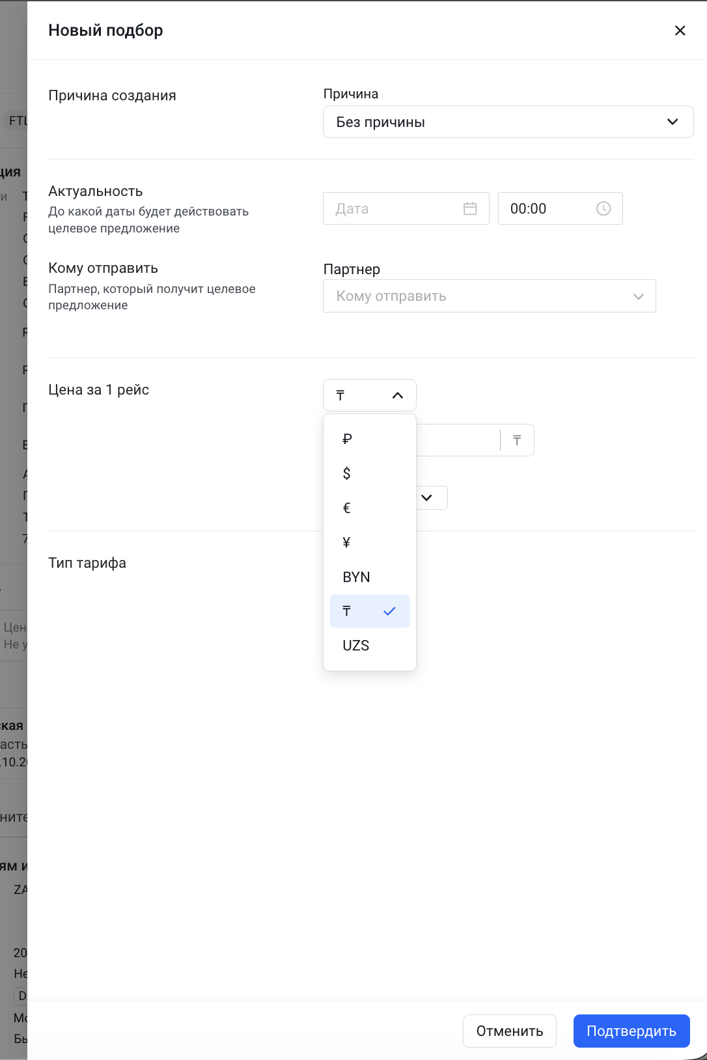Click the 00:00 time input
Image resolution: width=707 pixels, height=1060 pixels.
click(x=547, y=208)
